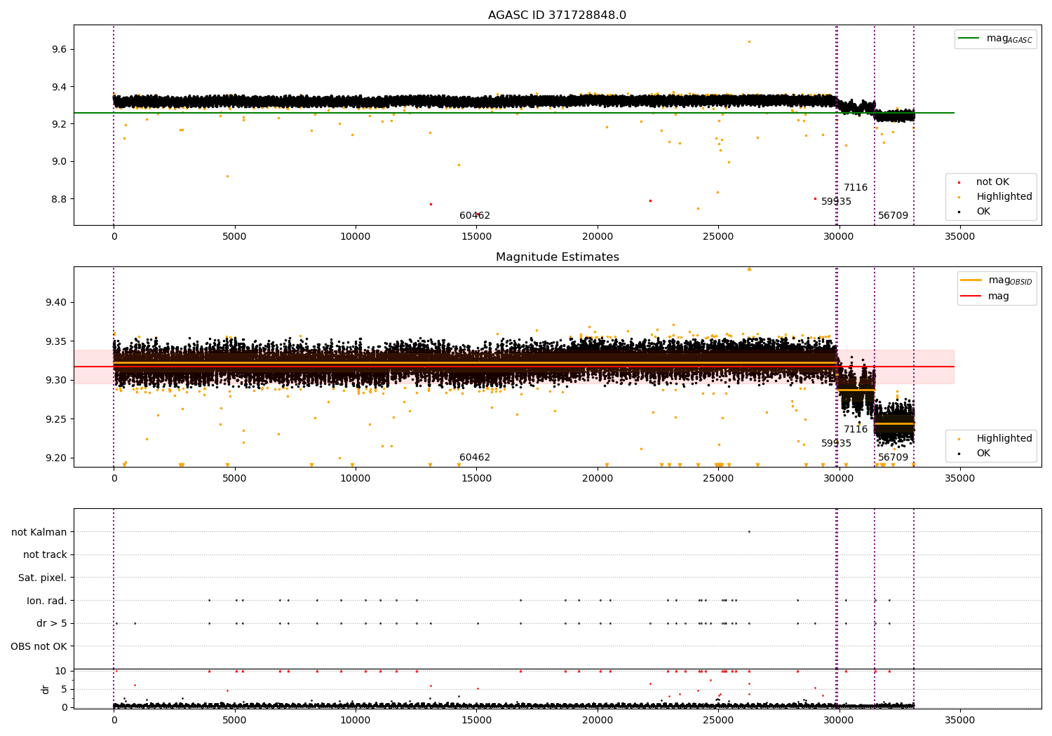This screenshot has width=1052, height=736.
Task: Click the "OBS not OK" y-axis label
Action: pos(39,646)
